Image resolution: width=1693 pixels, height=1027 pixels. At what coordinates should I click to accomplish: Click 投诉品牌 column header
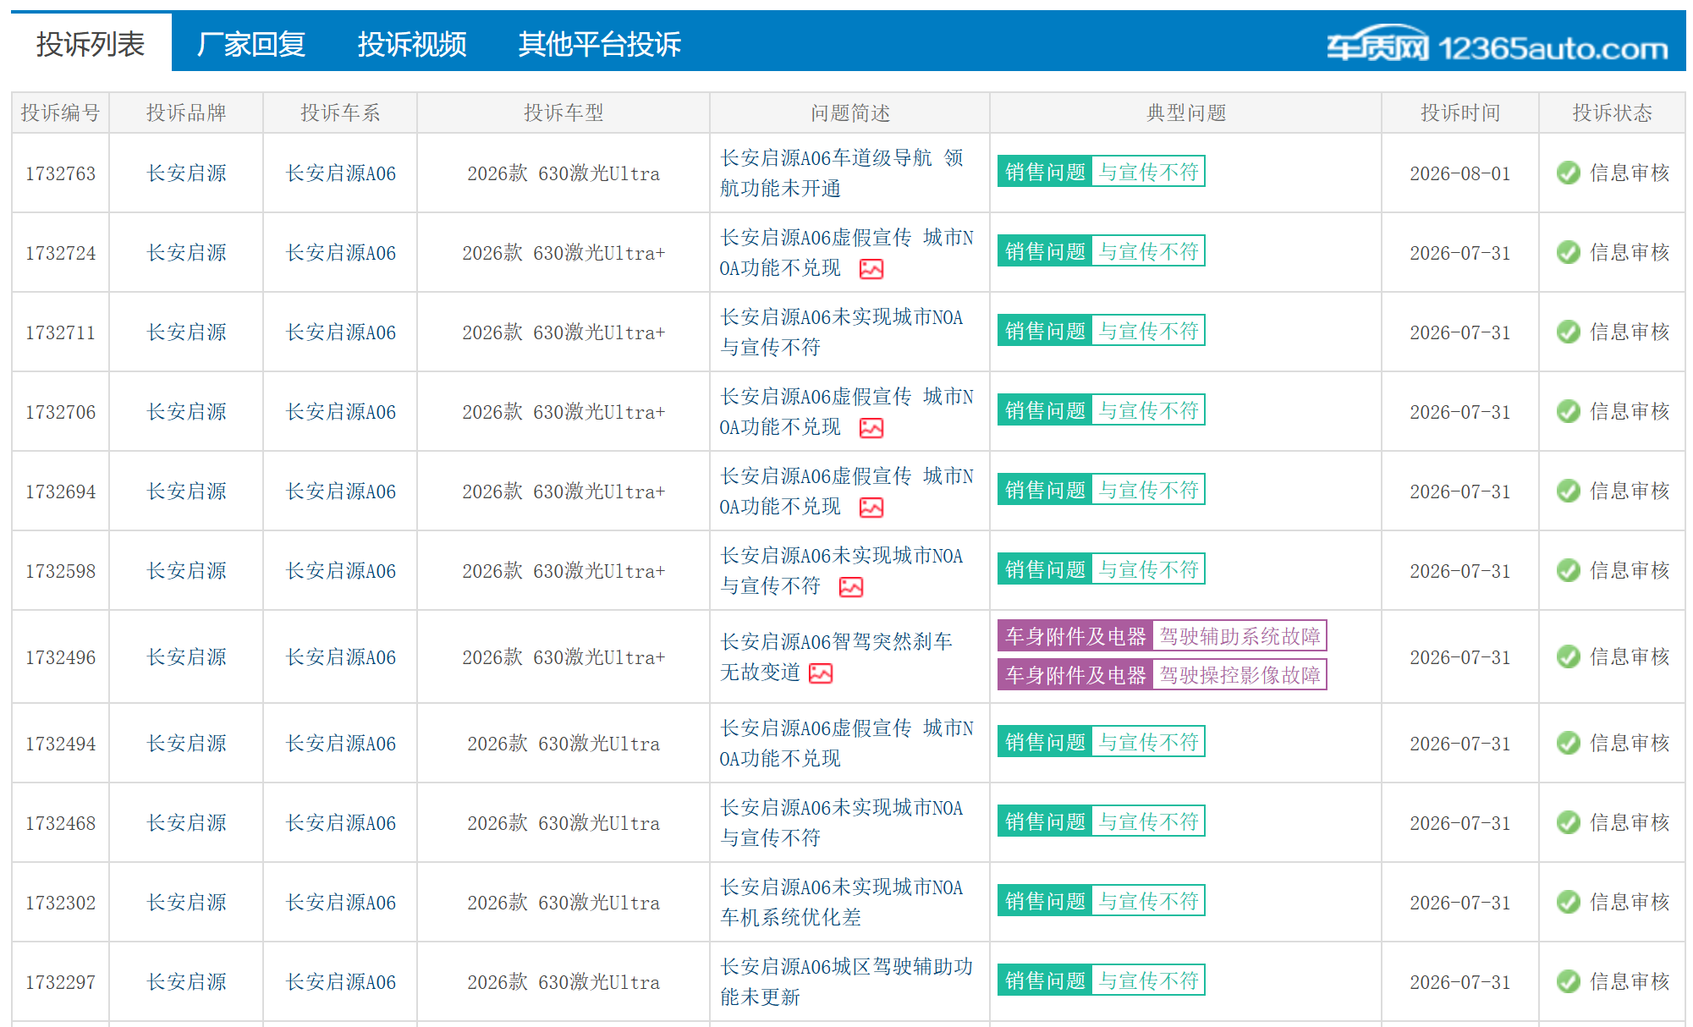click(186, 113)
